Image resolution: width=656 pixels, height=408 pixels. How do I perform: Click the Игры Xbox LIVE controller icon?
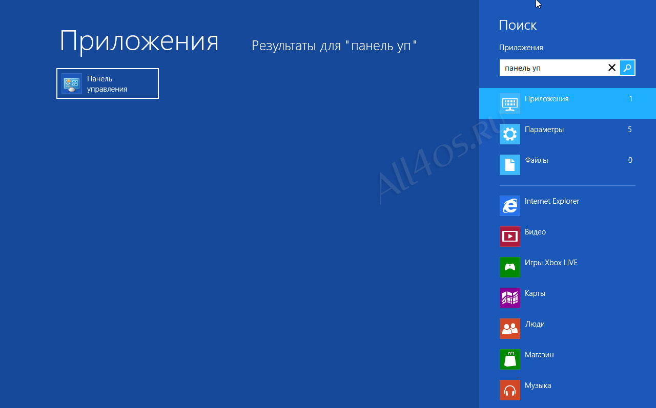click(x=509, y=267)
